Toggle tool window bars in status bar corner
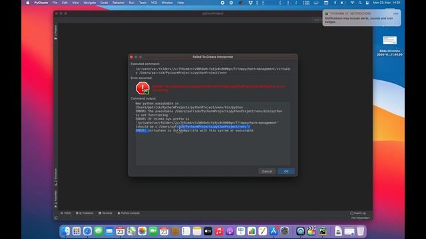The width and height of the screenshot is (426, 239). click(56, 218)
